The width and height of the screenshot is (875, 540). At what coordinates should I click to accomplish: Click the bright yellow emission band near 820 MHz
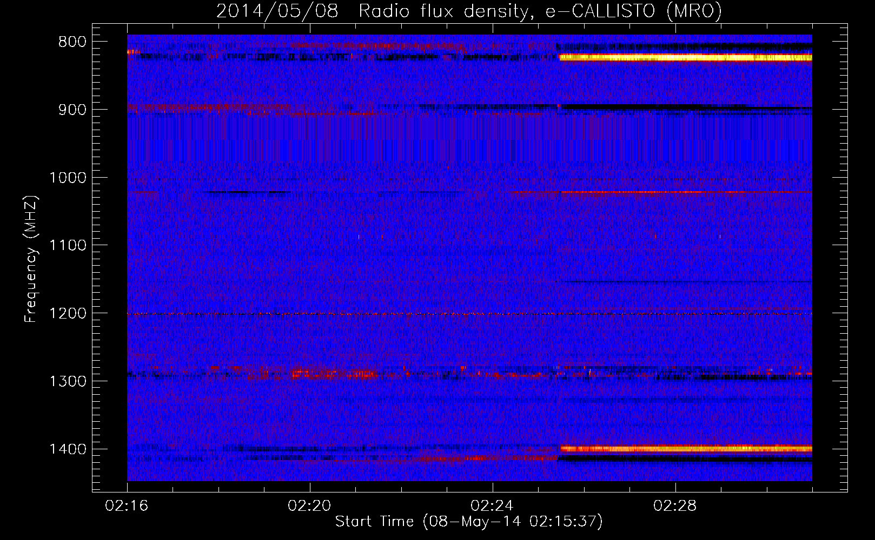pyautogui.click(x=686, y=57)
